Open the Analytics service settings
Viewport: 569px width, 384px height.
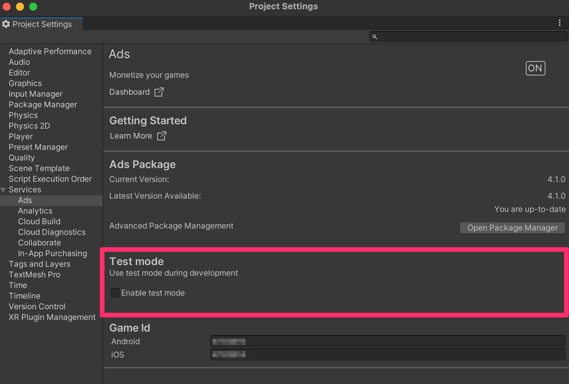point(35,211)
